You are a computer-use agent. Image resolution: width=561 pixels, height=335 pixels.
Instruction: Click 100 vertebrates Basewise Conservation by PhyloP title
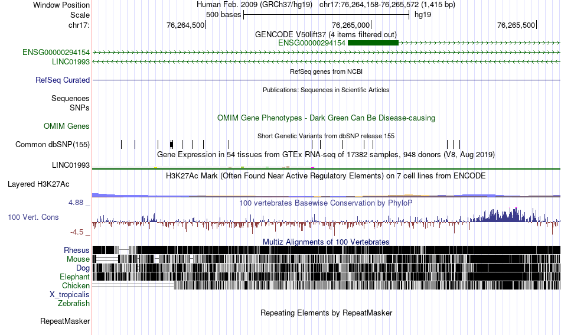[326, 203]
